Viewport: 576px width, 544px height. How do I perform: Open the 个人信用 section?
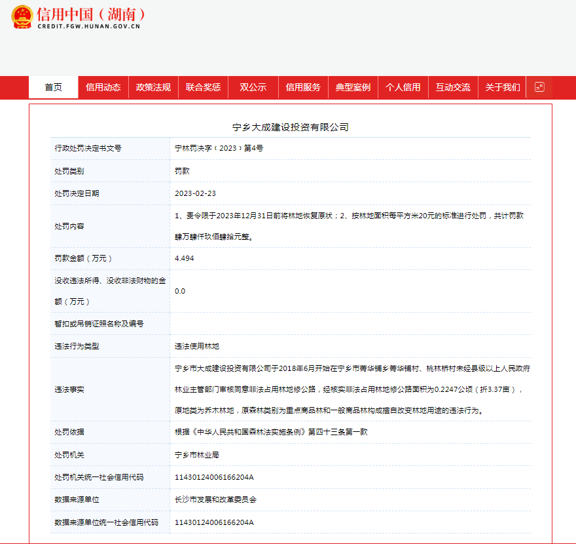point(403,87)
